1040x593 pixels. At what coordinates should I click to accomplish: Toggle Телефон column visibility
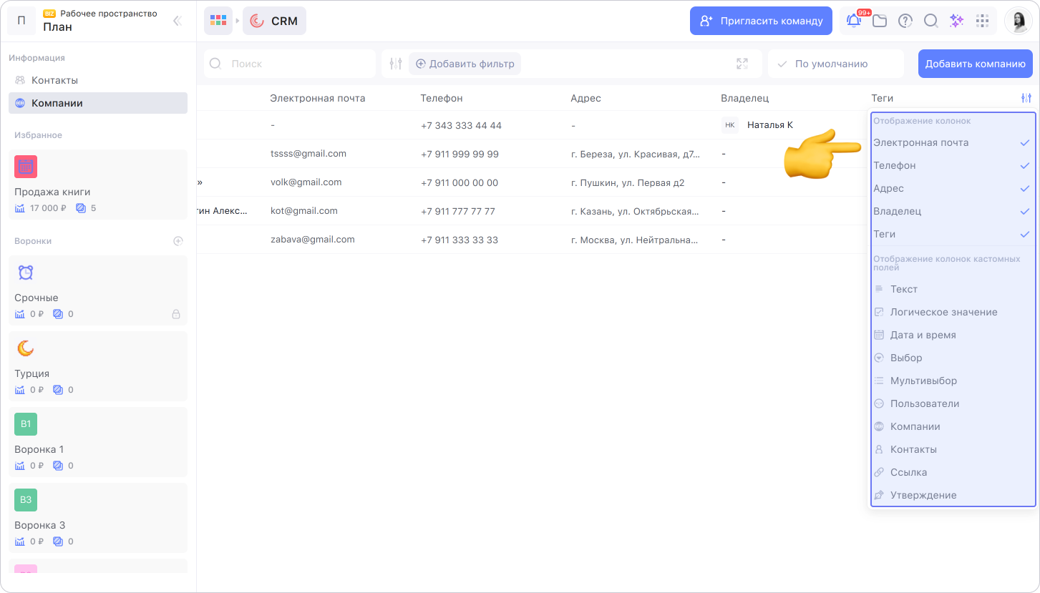[x=952, y=165]
